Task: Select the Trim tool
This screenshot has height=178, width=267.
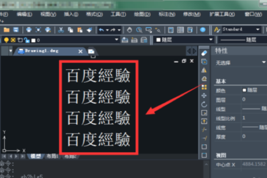Action: (x=204, y=129)
